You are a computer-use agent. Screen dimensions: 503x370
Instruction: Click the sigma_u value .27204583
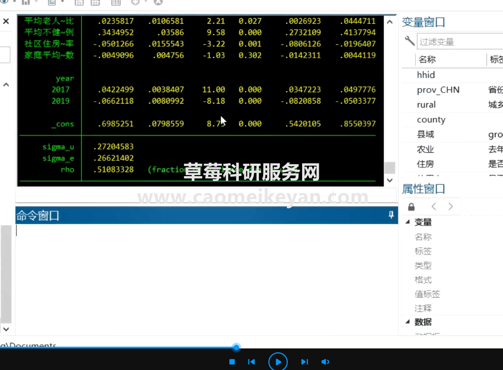113,147
